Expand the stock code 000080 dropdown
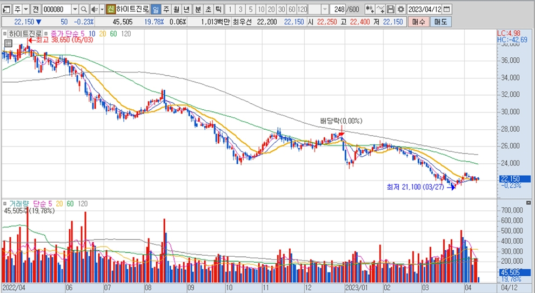Screen dimensions: 535x293 (x=75, y=10)
